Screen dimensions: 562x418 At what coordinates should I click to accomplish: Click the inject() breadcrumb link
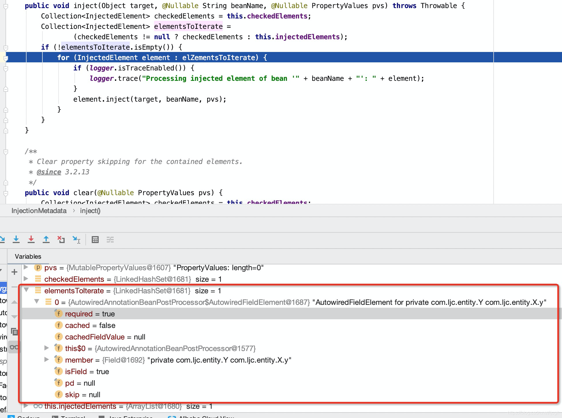[x=90, y=211]
